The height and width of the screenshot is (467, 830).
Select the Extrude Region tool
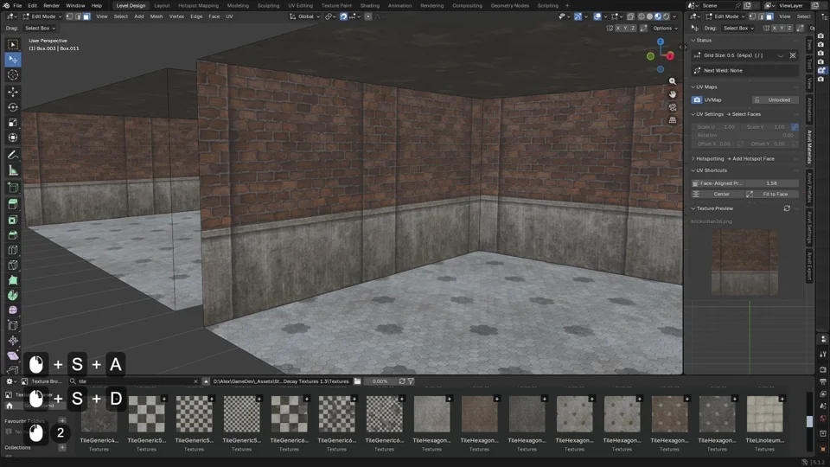coord(13,204)
